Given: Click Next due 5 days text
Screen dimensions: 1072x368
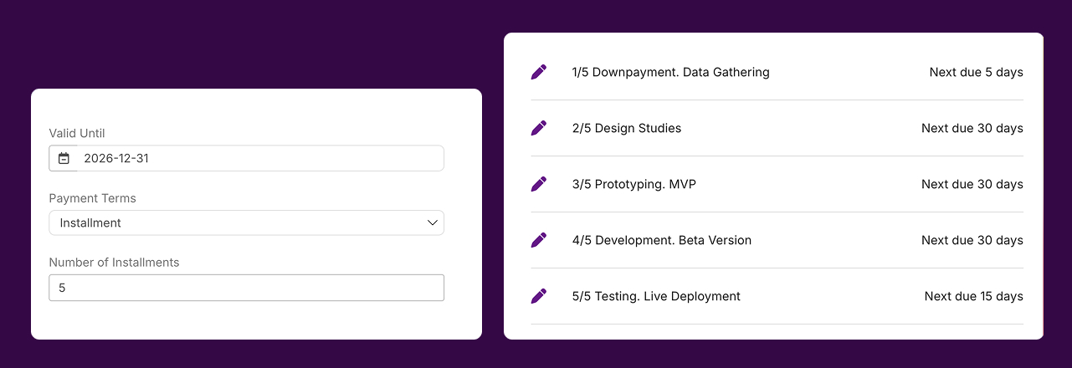Looking at the screenshot, I should [976, 72].
